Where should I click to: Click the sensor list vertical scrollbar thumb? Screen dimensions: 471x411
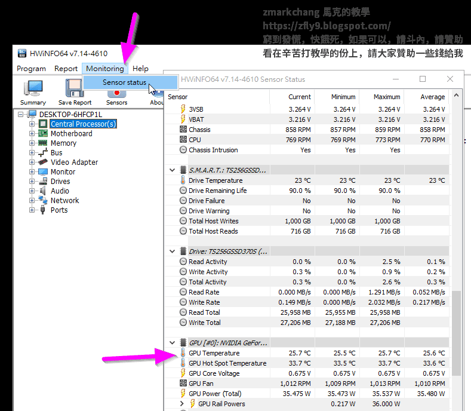pyautogui.click(x=456, y=333)
